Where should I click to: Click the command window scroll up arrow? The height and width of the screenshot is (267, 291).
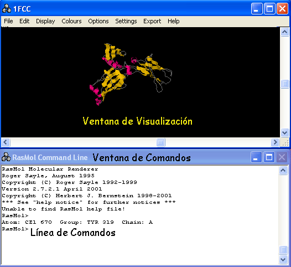pyautogui.click(x=283, y=170)
